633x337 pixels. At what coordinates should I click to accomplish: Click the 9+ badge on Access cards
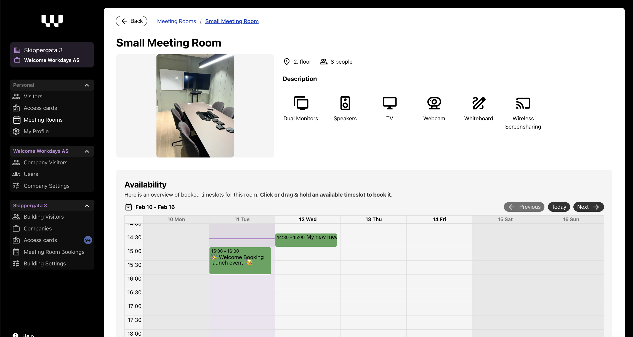(x=88, y=240)
